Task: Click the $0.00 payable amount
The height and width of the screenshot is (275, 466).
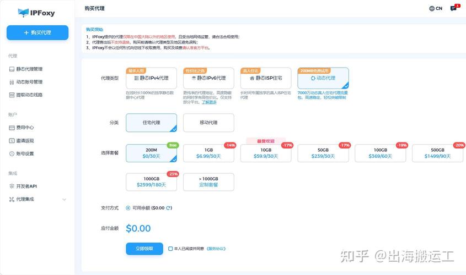Action: tap(138, 228)
